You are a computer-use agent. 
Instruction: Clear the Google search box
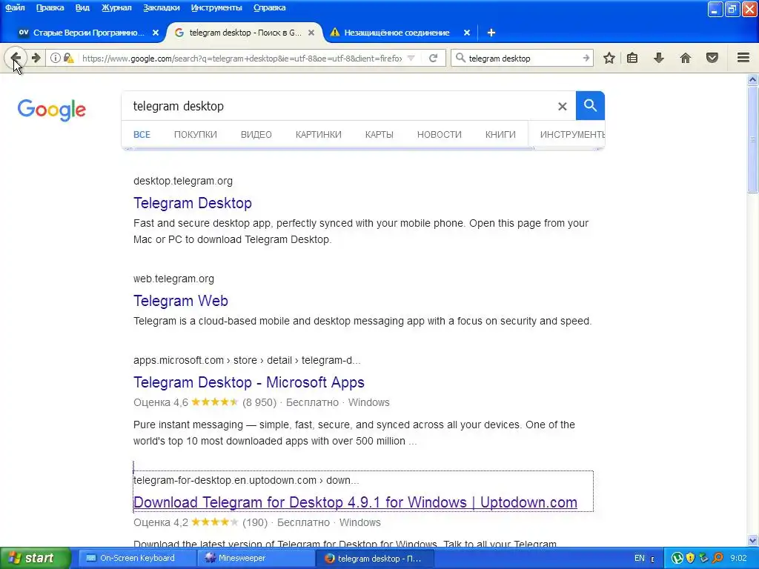coord(562,106)
